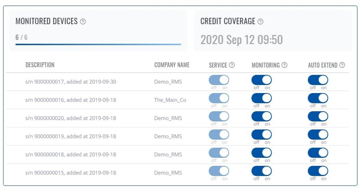
Task: Sort by the Description column header
Action: coord(40,65)
